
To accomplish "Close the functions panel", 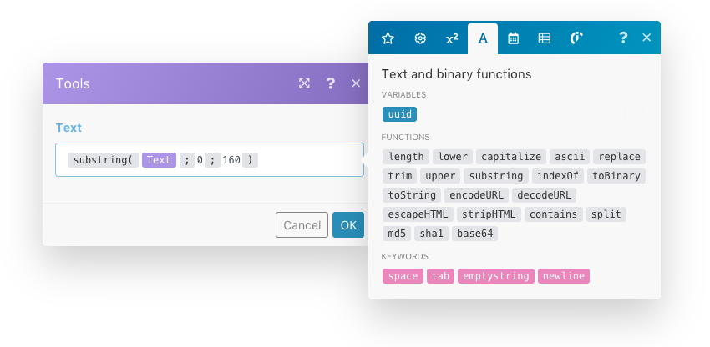I will pyautogui.click(x=647, y=38).
